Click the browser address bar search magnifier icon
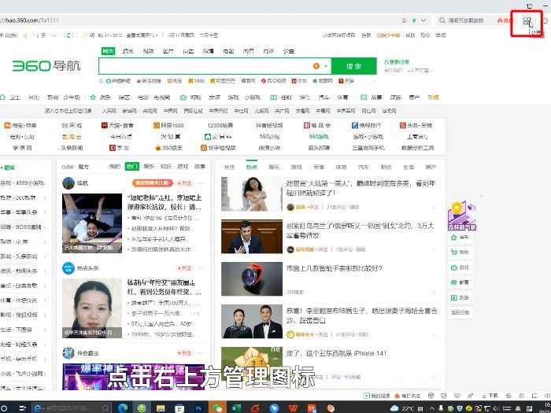Screen dimensions: 551x413 [x=442, y=20]
